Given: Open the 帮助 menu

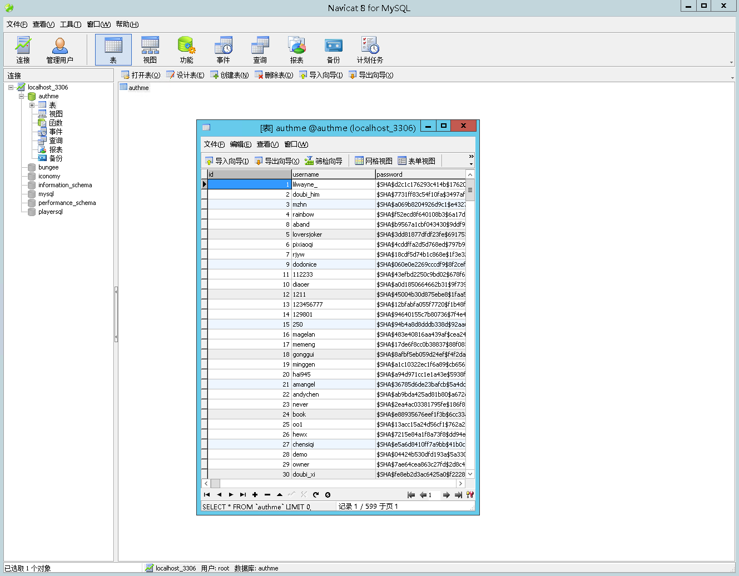Looking at the screenshot, I should (127, 24).
